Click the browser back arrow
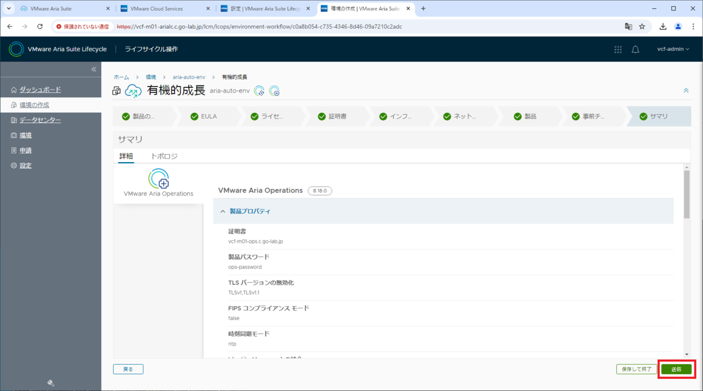This screenshot has width=703, height=391. pos(9,26)
